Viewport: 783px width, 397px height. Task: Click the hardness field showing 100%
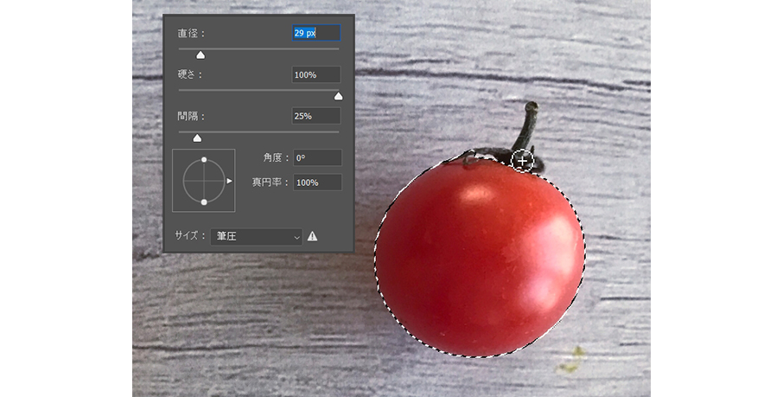click(316, 74)
